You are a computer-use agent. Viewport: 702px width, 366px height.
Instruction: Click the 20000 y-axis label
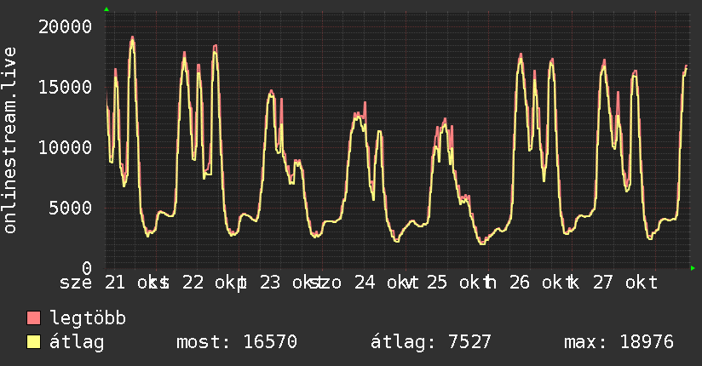click(x=65, y=27)
